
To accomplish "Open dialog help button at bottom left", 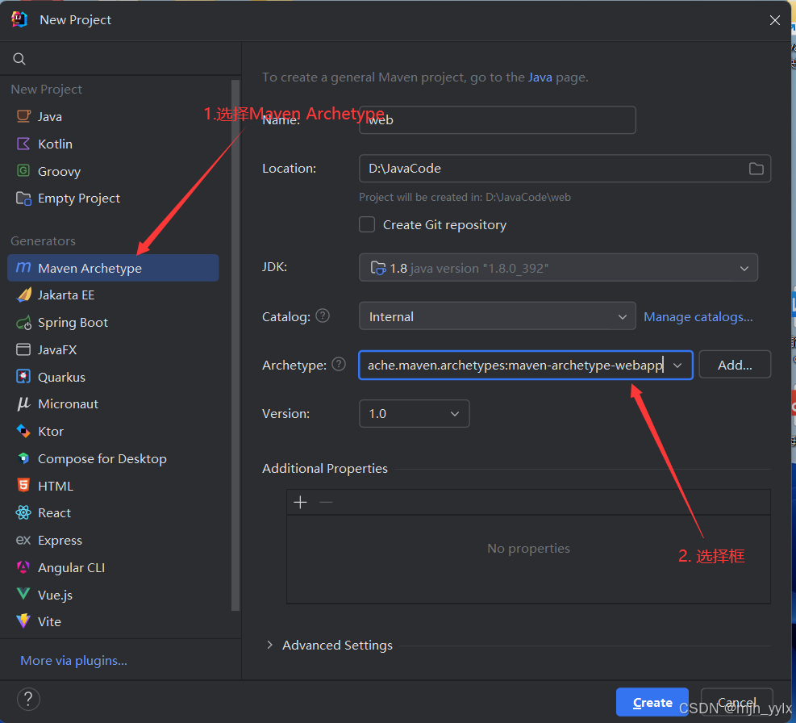I will pos(28,699).
